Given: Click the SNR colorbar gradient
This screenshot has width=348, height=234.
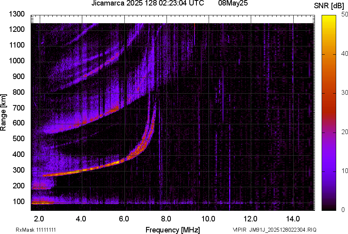Looking at the screenshot, I should 329,113.
